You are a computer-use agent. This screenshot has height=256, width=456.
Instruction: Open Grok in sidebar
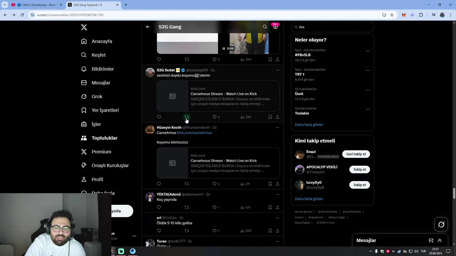(x=92, y=97)
